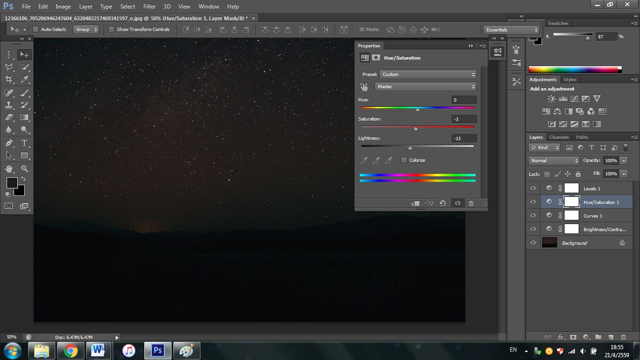
Task: Select the Crop tool
Action: tap(9, 79)
